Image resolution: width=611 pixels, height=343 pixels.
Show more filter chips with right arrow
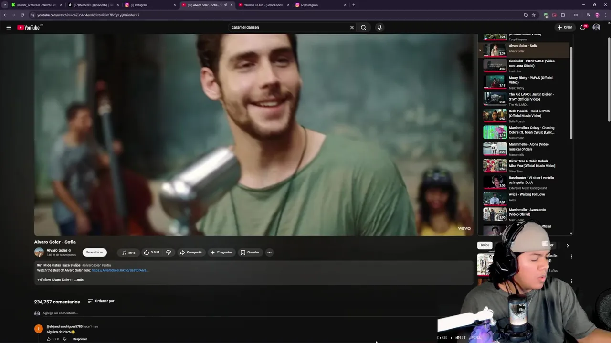[567, 246]
